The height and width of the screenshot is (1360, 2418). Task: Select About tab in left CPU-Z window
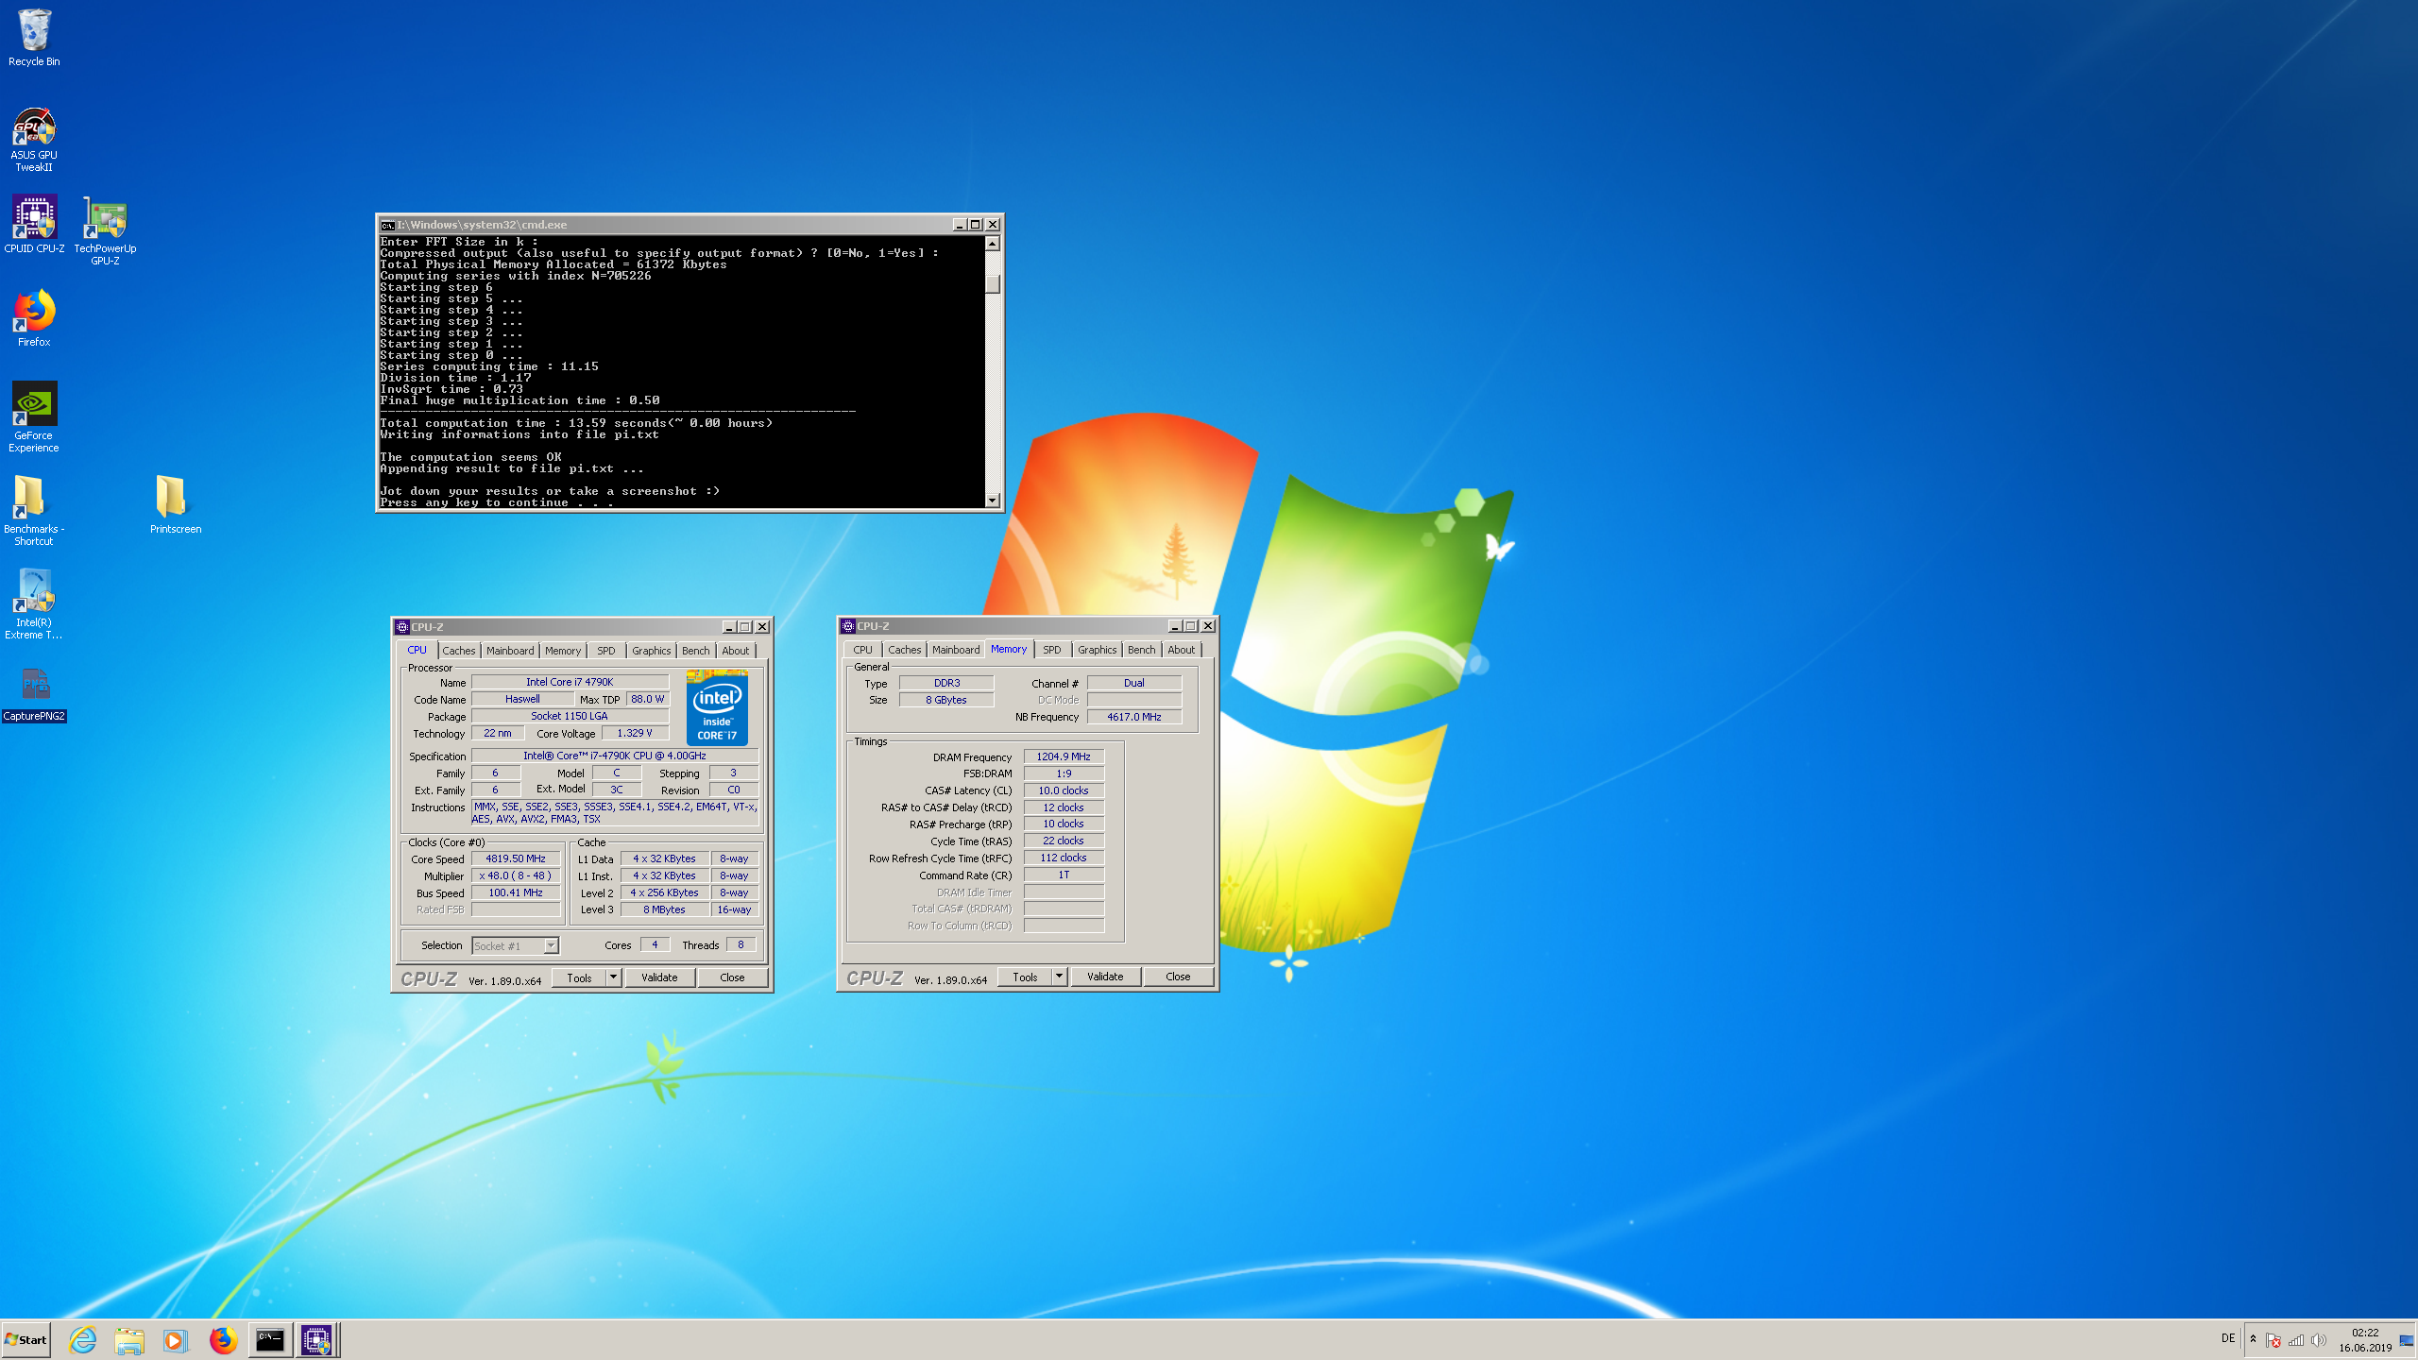pos(736,651)
